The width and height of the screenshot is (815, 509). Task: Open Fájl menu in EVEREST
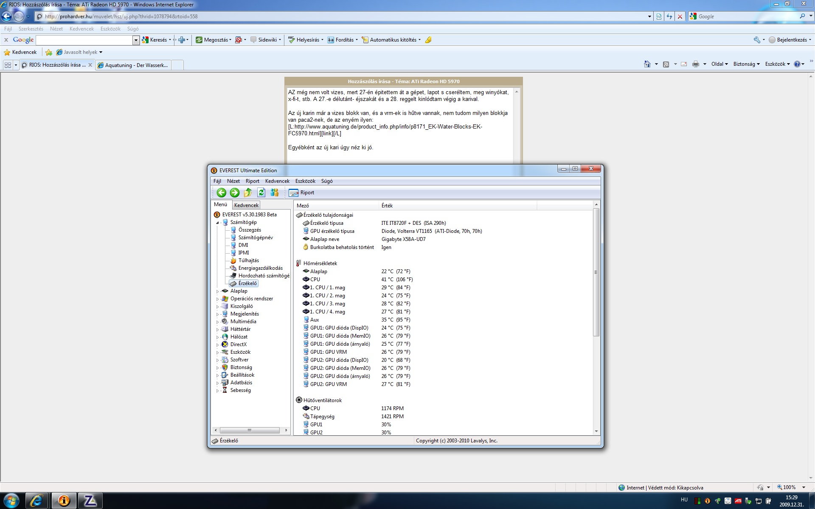click(x=217, y=181)
